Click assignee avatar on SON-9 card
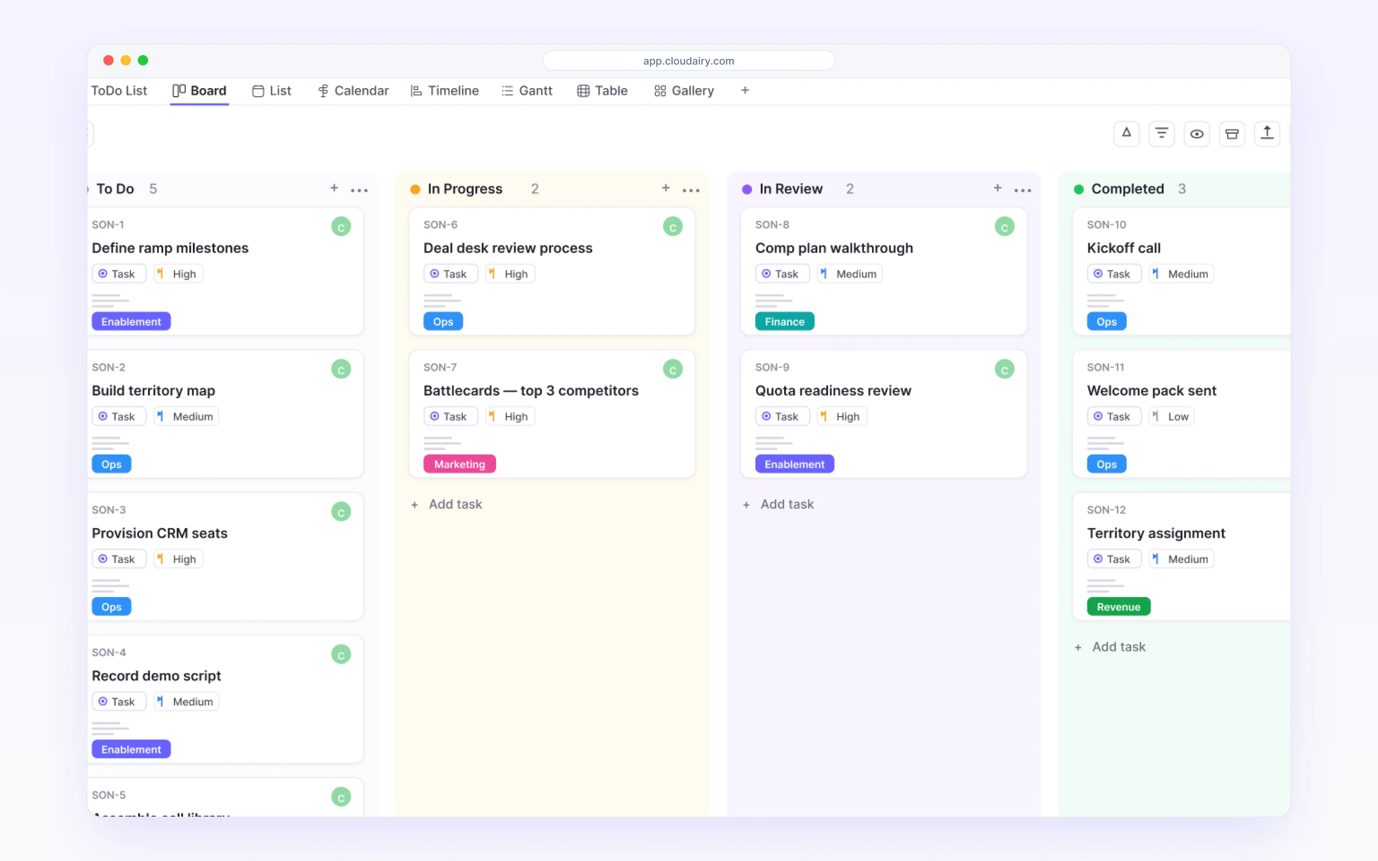The image size is (1378, 861). (1005, 369)
